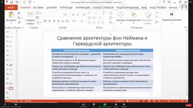Open font name combo box
Viewport: 193px width, 108px height.
53,15
